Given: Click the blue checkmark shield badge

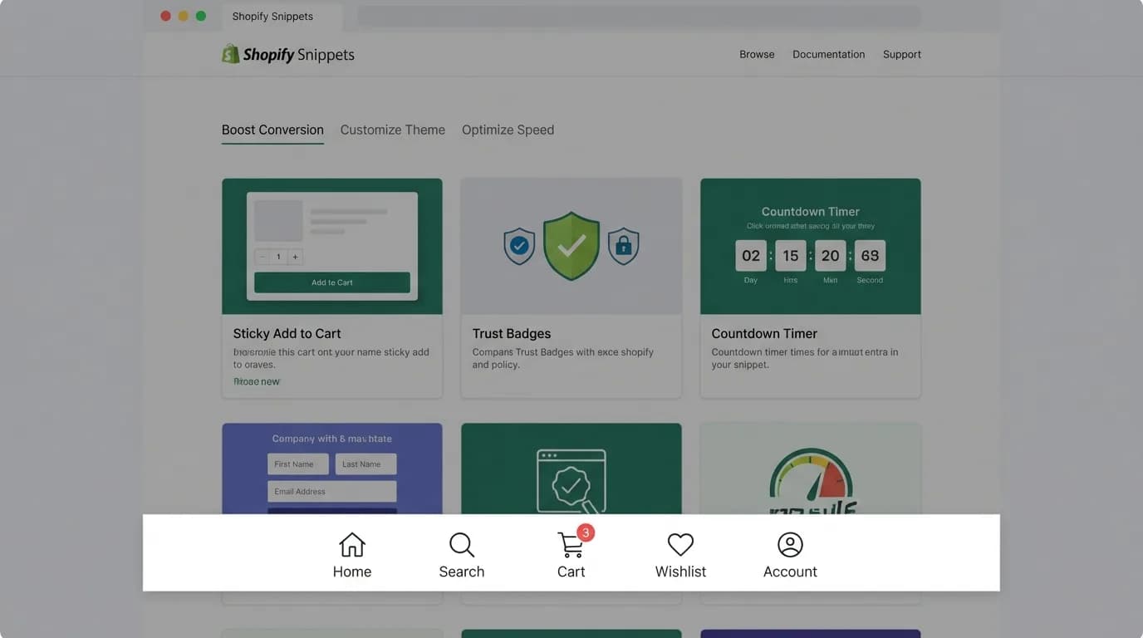Looking at the screenshot, I should coord(519,246).
